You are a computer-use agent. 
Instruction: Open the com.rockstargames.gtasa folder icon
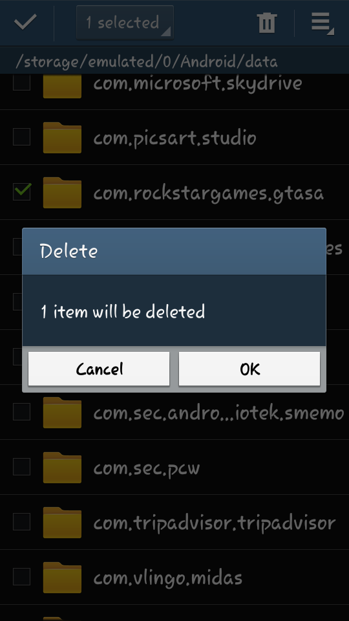(x=62, y=193)
